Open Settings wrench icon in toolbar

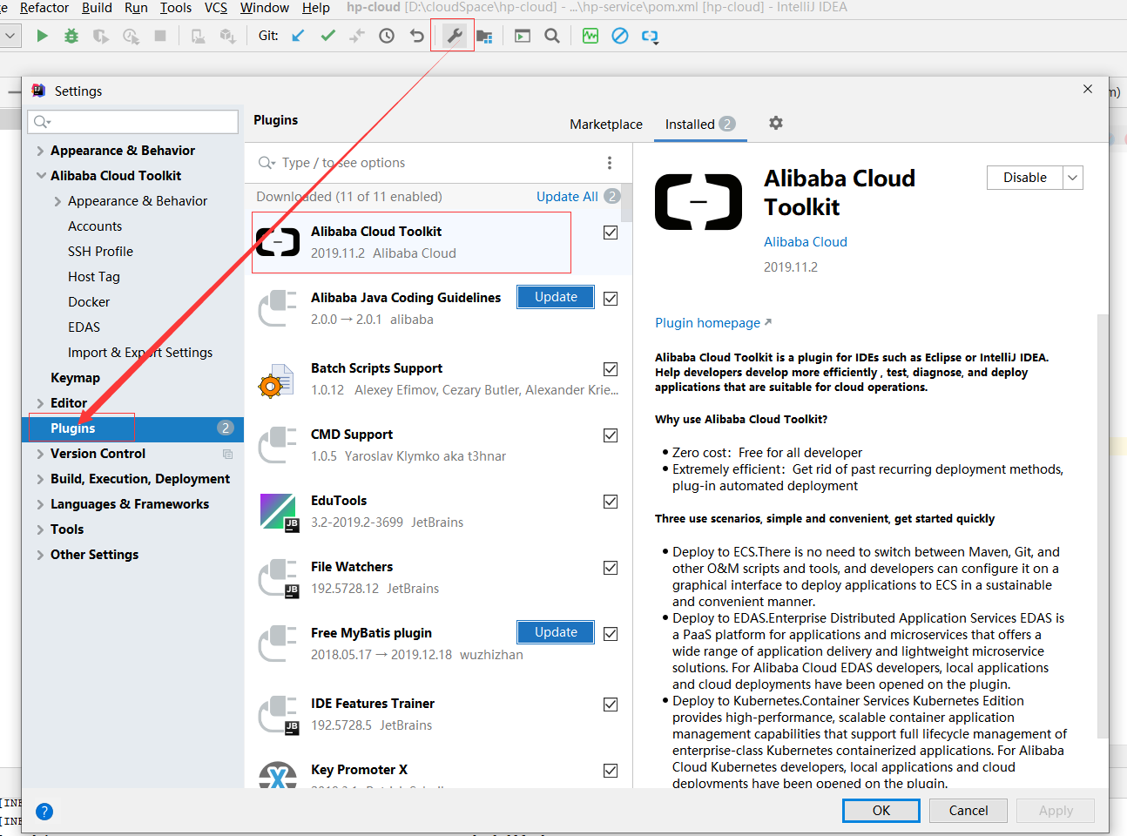(454, 36)
